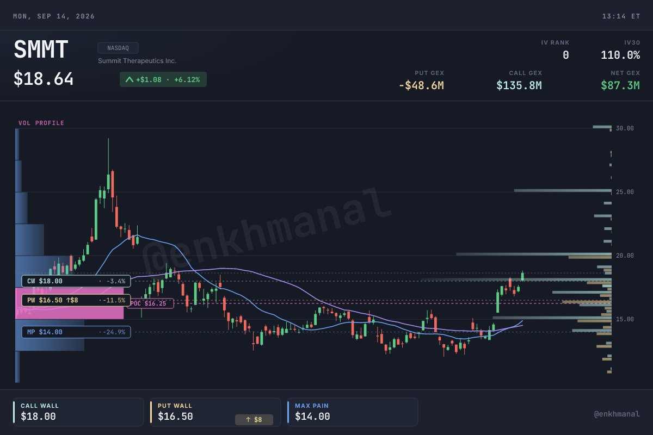Click the NET GEX value $87.3M

click(620, 85)
